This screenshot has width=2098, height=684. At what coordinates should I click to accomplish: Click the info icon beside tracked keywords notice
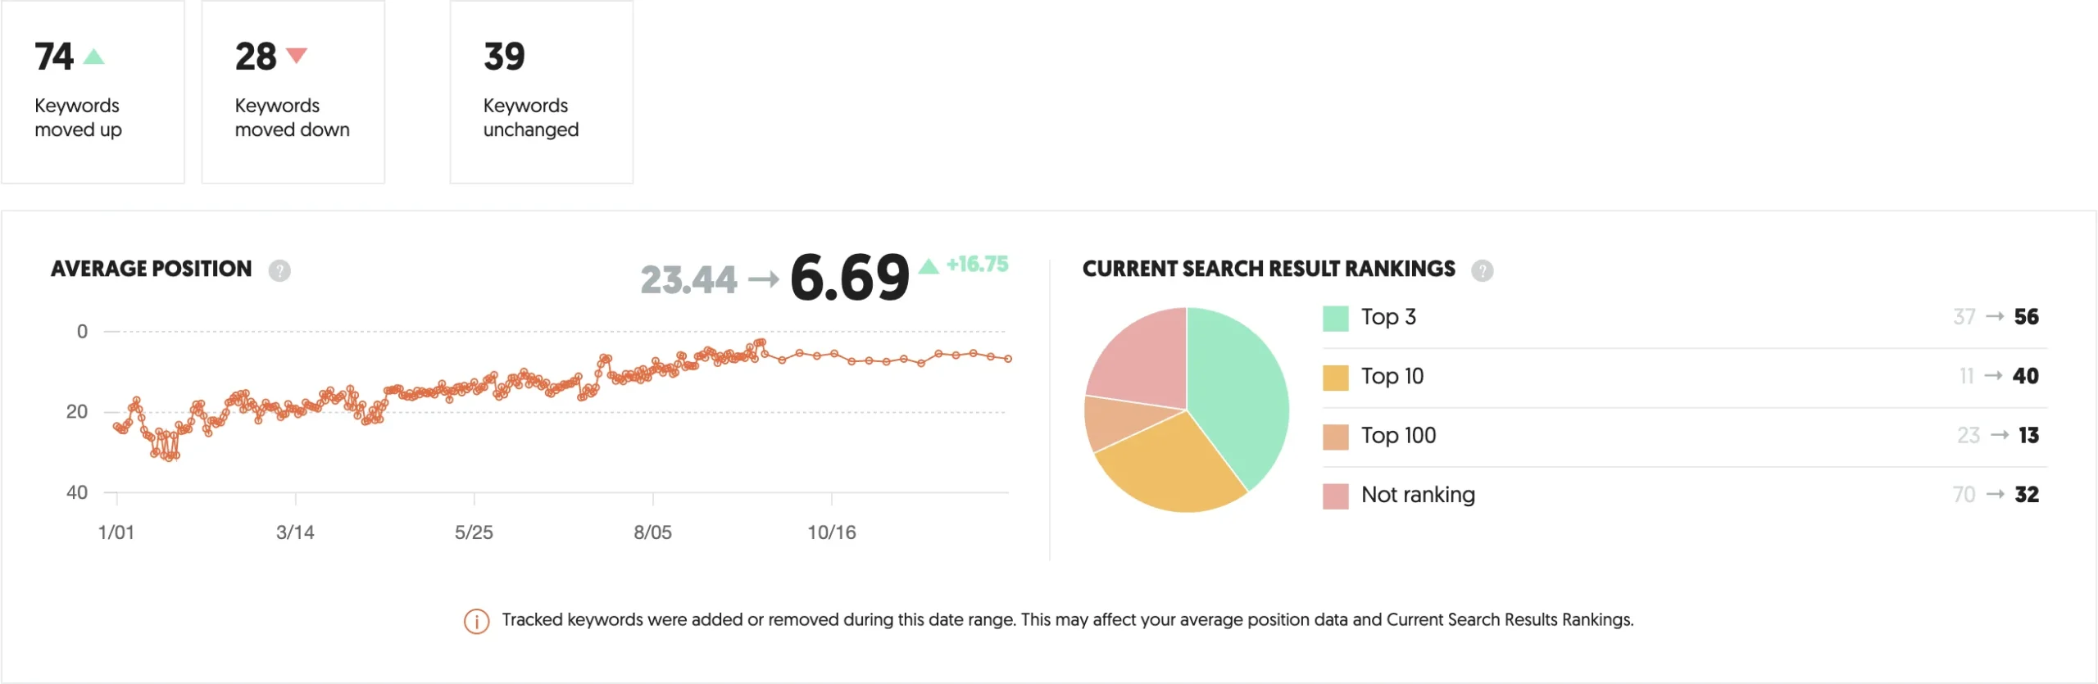476,621
